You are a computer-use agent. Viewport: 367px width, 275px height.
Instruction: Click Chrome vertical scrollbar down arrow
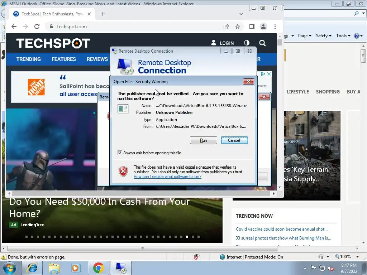pos(280,187)
